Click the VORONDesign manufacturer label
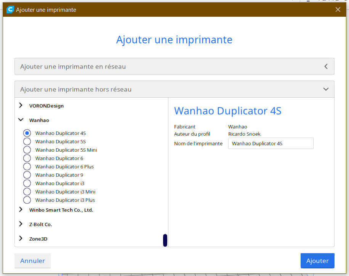The width and height of the screenshot is (349, 276). click(x=46, y=106)
